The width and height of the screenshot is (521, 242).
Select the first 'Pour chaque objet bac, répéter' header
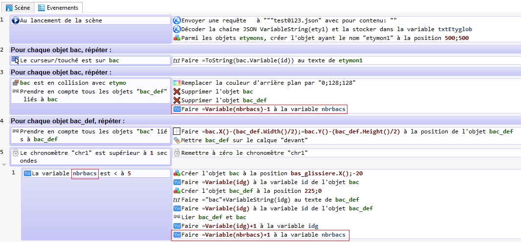(61, 50)
